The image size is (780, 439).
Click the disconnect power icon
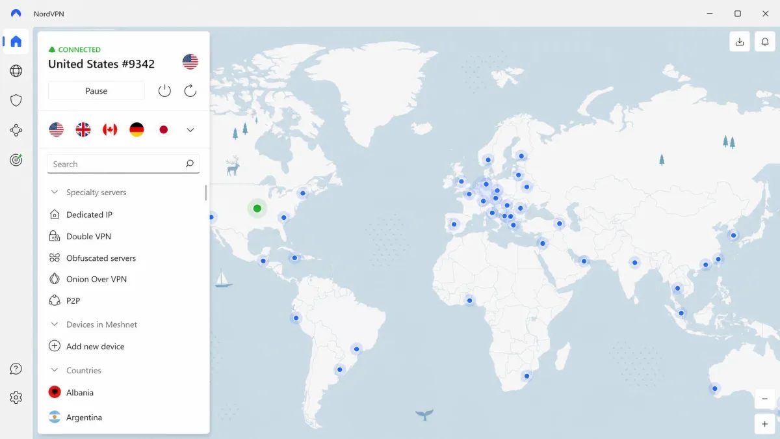pyautogui.click(x=164, y=91)
